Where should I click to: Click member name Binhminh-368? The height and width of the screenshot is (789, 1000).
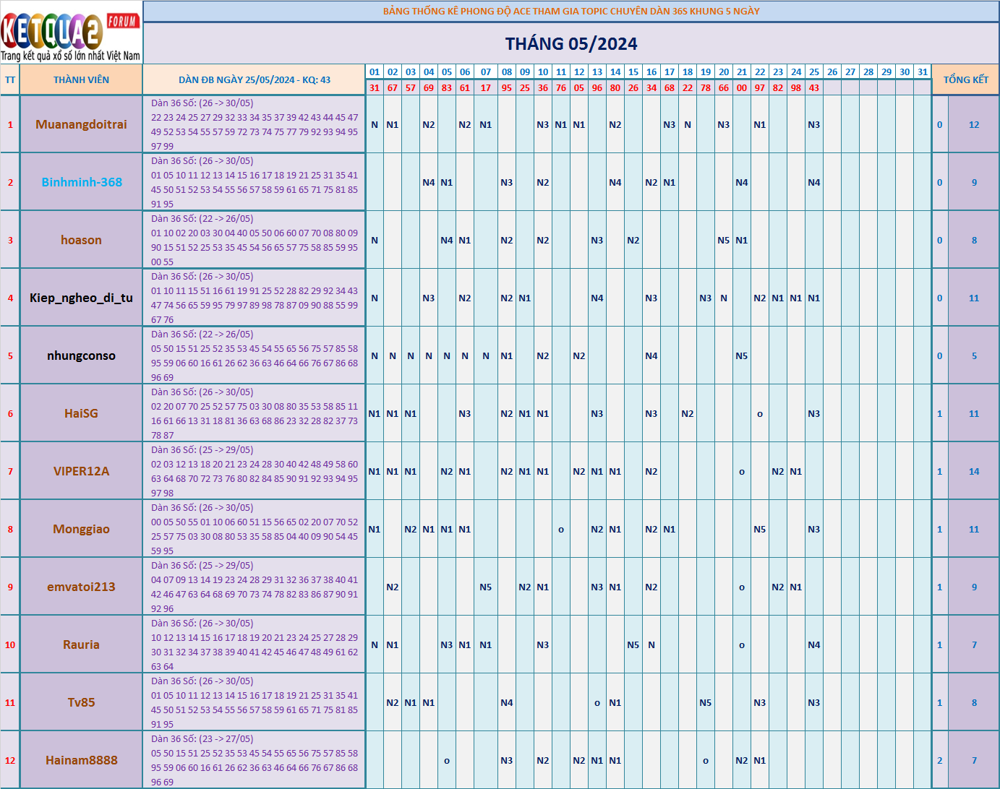point(81,182)
